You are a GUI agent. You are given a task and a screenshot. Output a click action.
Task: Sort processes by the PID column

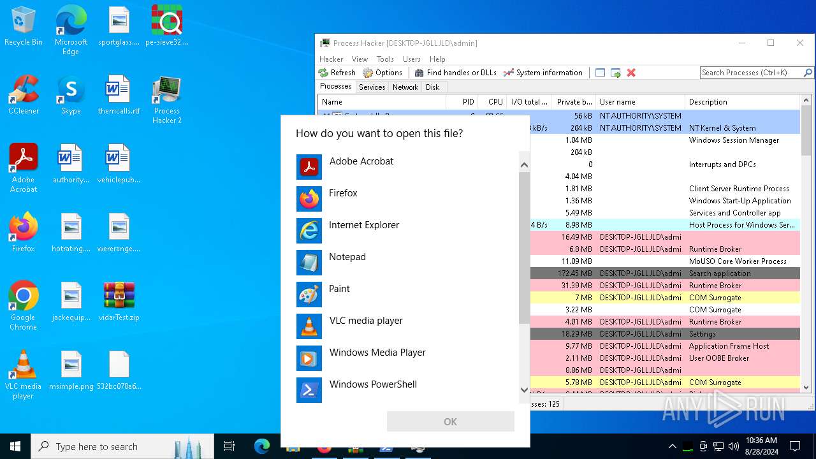click(x=462, y=102)
